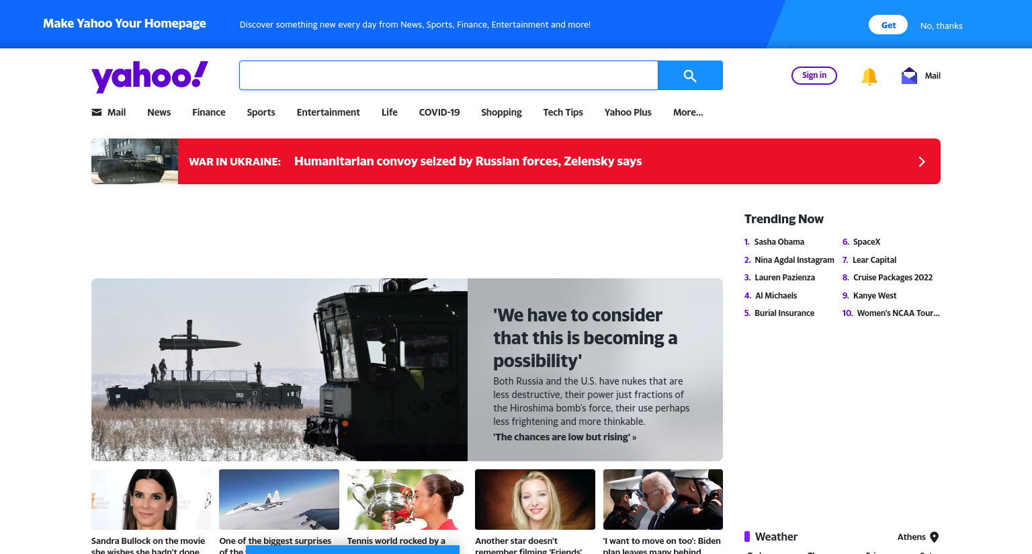Open 'One of the biggest surprises' headline
Image resolution: width=1032 pixels, height=554 pixels.
[275, 541]
